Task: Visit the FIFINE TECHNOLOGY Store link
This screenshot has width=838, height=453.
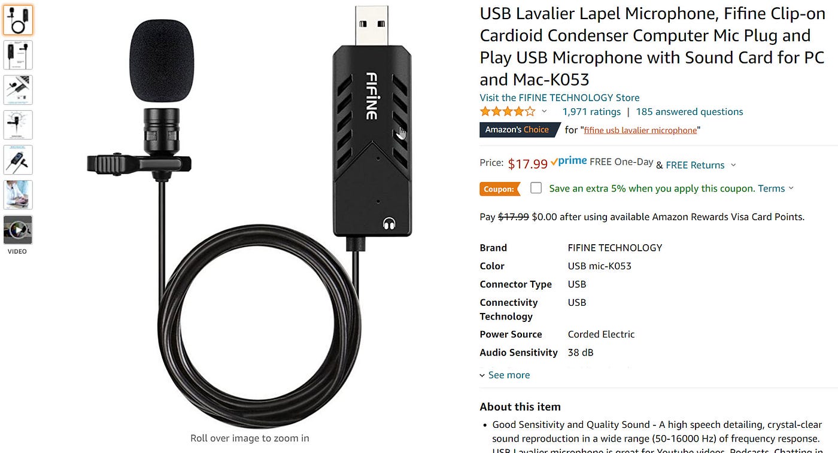Action: click(560, 98)
